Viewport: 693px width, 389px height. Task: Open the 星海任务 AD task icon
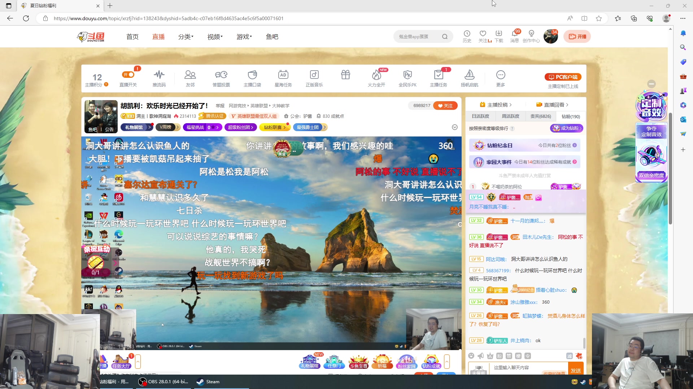pyautogui.click(x=283, y=75)
